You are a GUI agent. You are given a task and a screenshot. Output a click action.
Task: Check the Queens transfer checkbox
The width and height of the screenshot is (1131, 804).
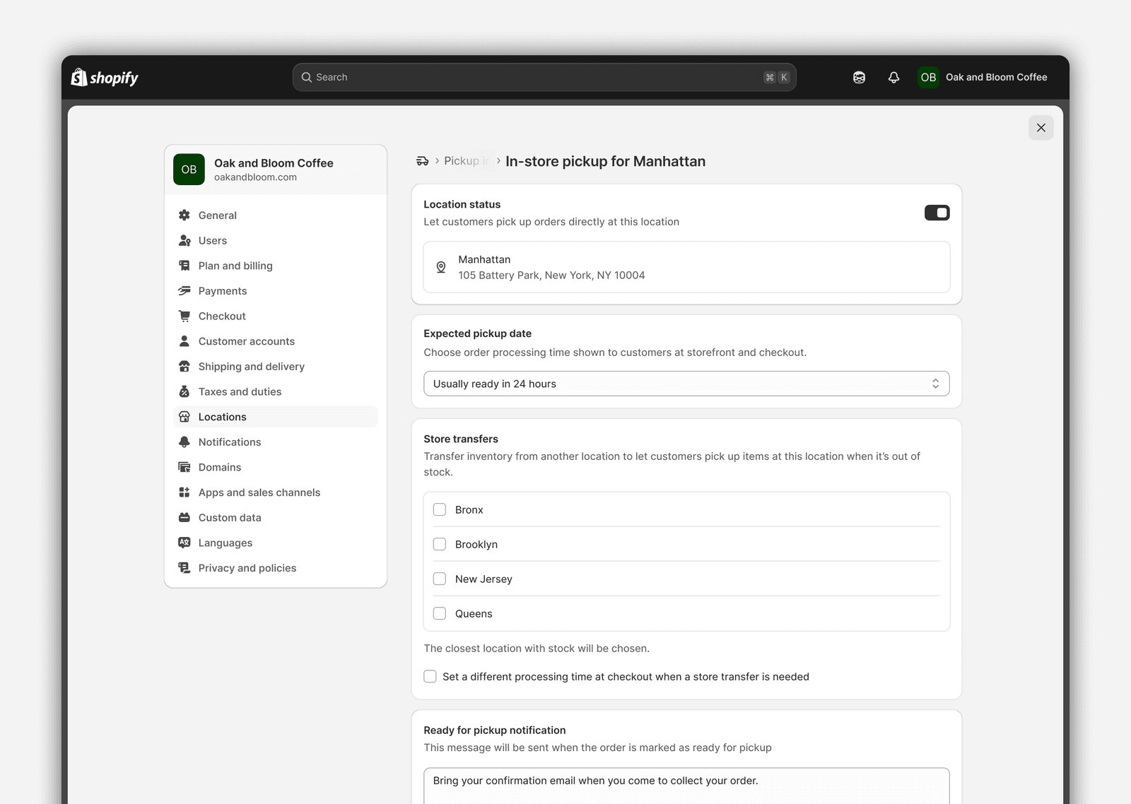(x=440, y=613)
